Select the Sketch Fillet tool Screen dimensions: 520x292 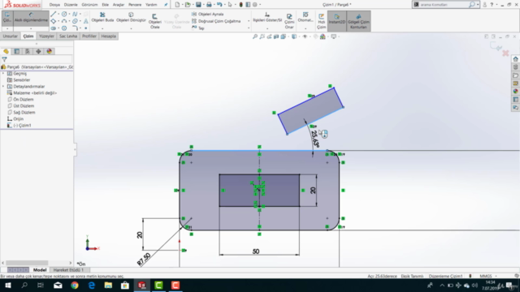tap(75, 28)
